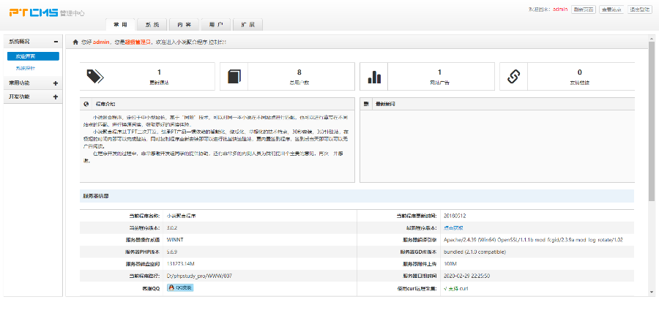The image size is (659, 313).
Task: Open the 内容 tab
Action: pyautogui.click(x=184, y=25)
